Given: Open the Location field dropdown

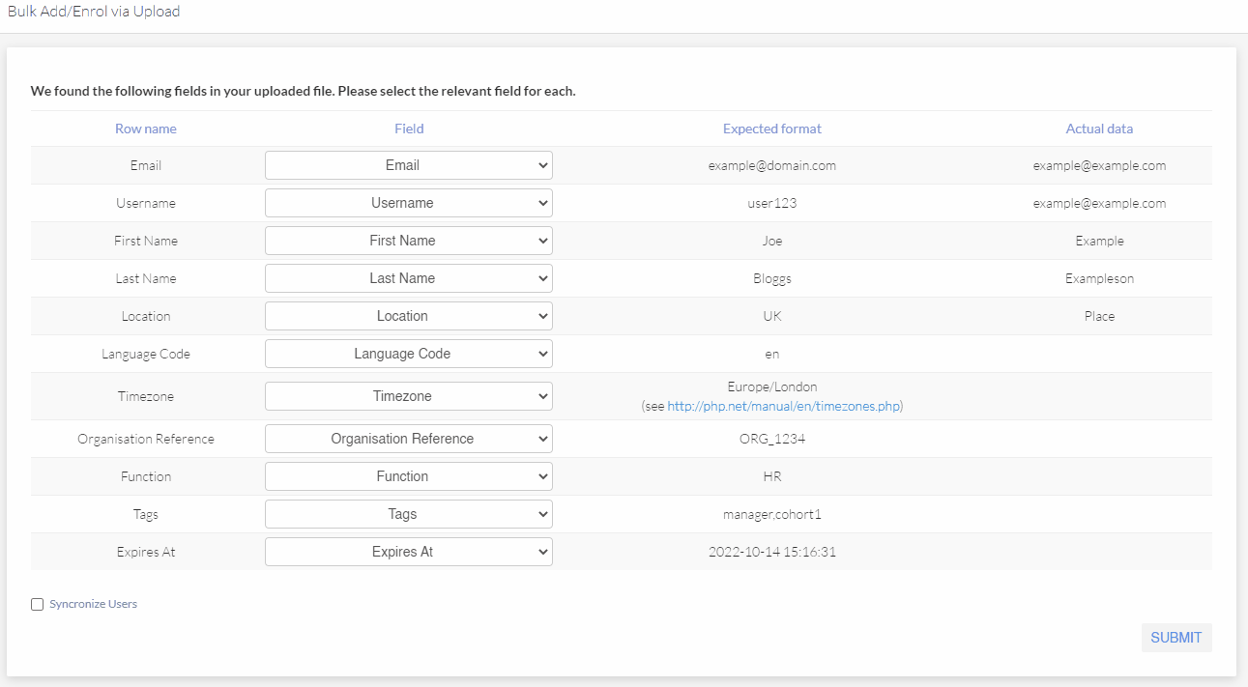Looking at the screenshot, I should click(x=408, y=315).
